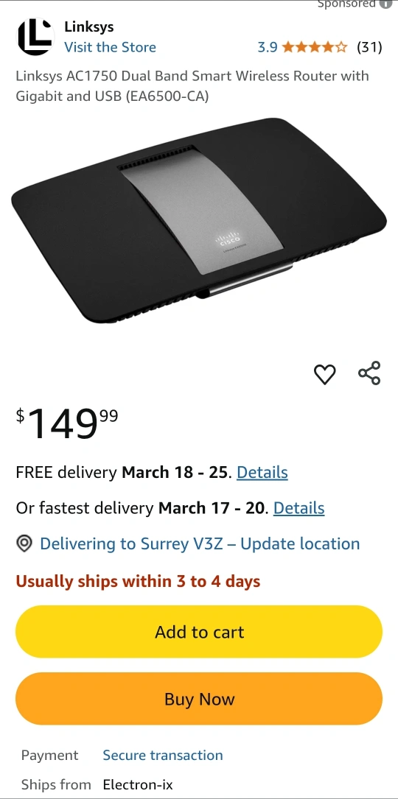
Task: Open the 31 reviews count
Action: [369, 47]
